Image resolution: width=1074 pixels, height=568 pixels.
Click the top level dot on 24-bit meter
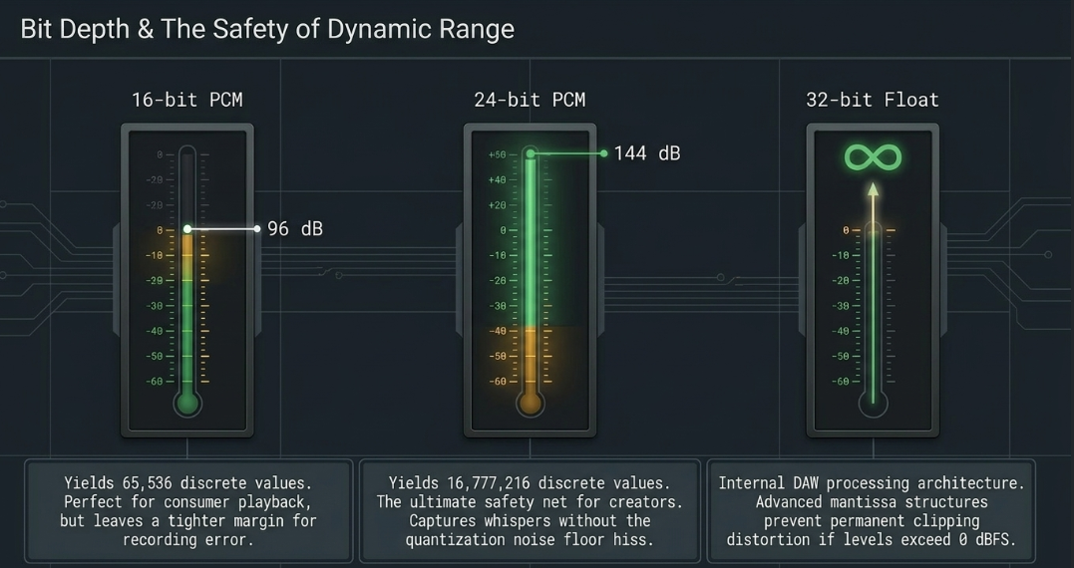(x=531, y=153)
